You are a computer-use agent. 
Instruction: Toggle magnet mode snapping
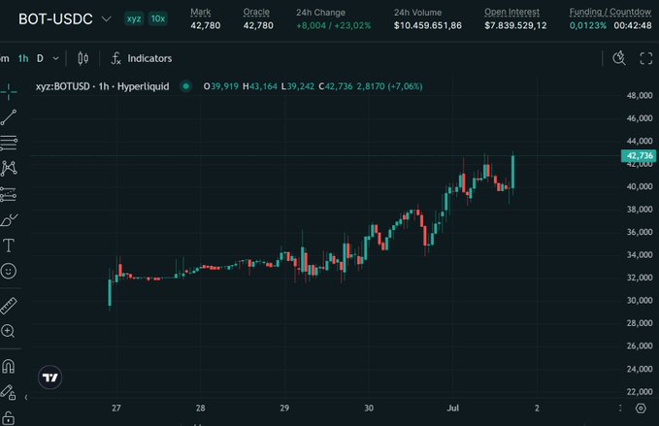(9, 367)
